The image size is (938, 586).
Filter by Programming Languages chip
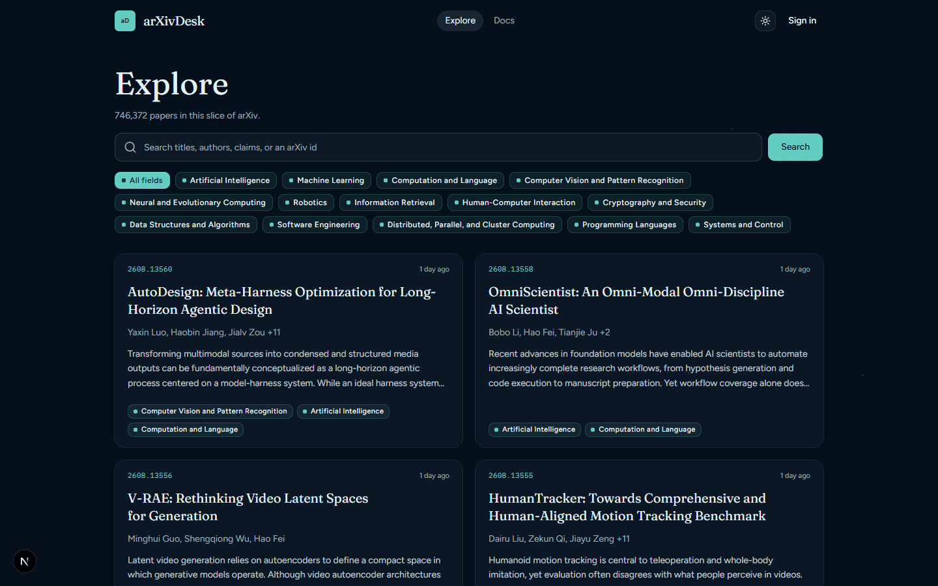click(x=625, y=225)
